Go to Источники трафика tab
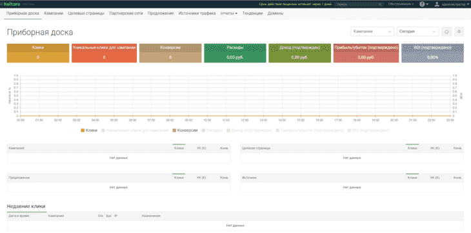The image size is (471, 233). tap(197, 14)
